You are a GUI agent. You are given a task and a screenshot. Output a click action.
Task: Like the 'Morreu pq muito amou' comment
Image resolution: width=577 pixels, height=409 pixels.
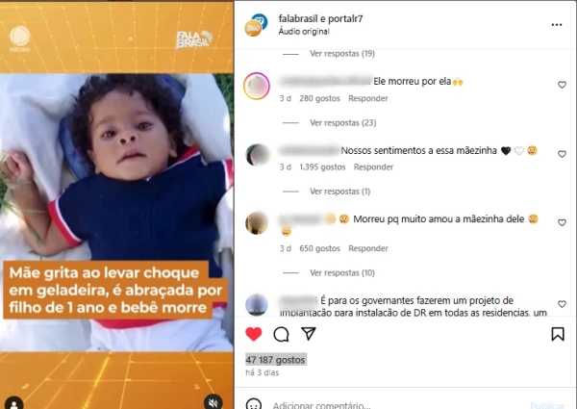pos(562,222)
